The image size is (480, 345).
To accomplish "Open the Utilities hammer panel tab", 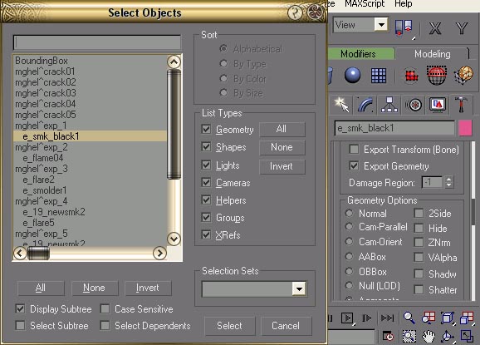I will (x=461, y=105).
